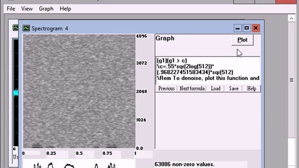Open the Help menu

[x=65, y=9]
